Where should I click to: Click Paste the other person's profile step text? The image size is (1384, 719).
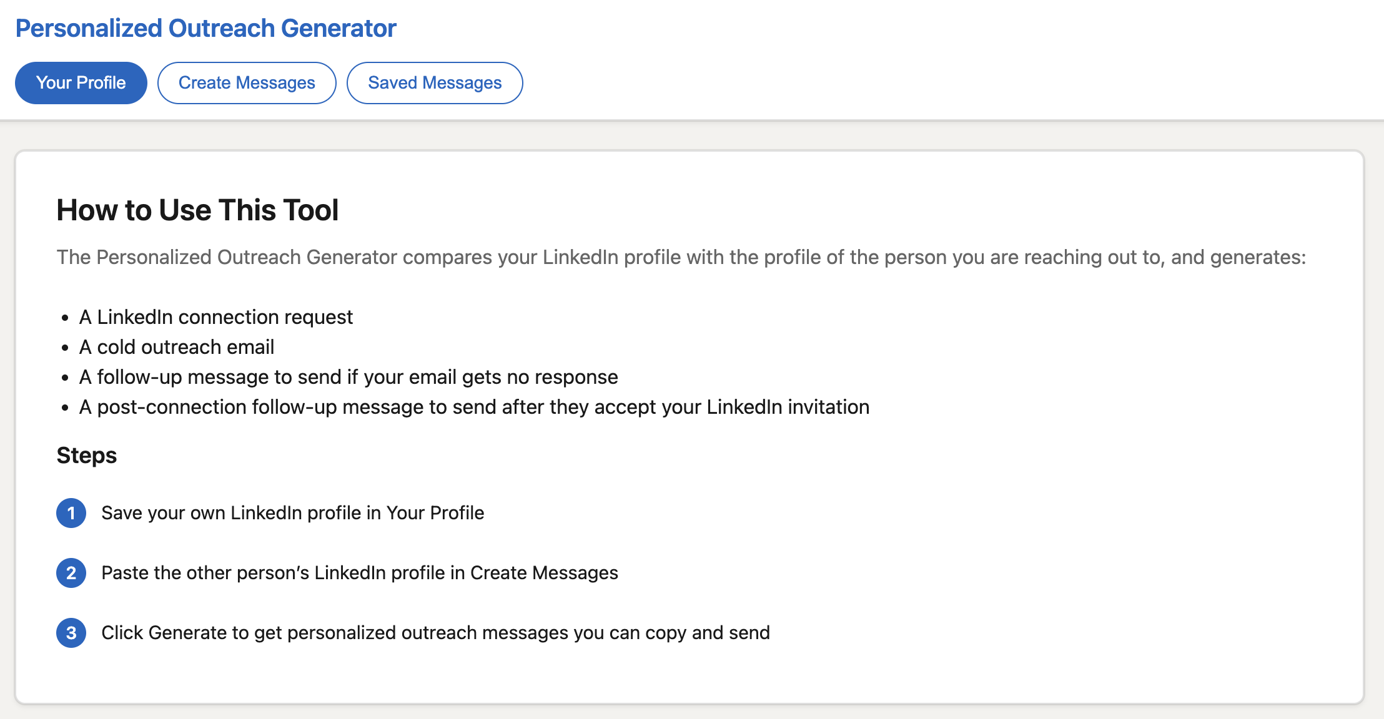360,572
